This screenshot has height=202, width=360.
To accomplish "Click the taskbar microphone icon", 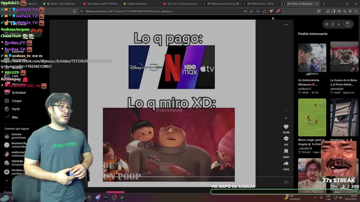I will click(321, 198).
